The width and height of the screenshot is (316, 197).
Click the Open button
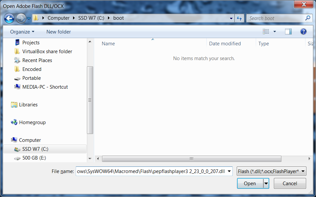pyautogui.click(x=250, y=183)
